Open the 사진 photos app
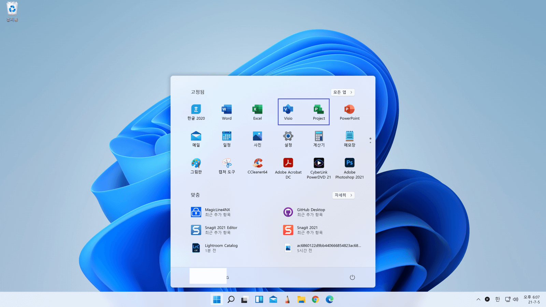This screenshot has height=307, width=546. [x=257, y=139]
